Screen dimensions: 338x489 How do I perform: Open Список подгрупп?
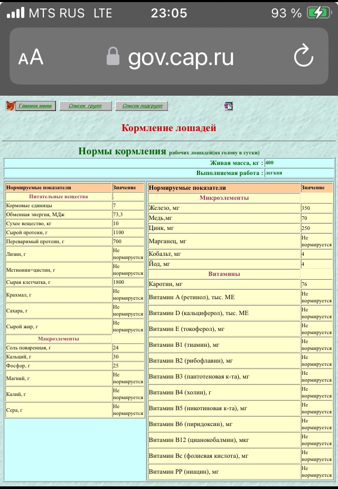[x=141, y=106]
